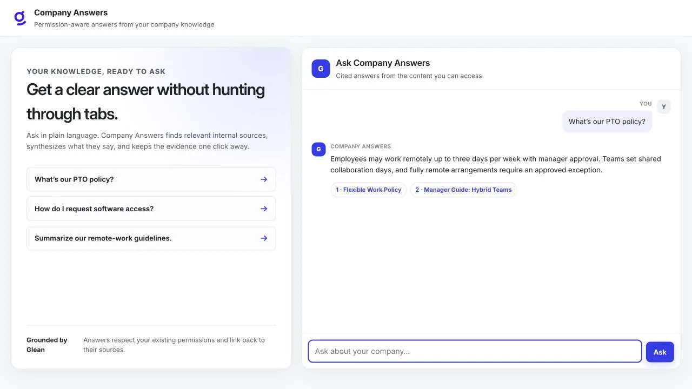Click the Glean logo icon in header
The height and width of the screenshot is (389, 692).
(20, 18)
